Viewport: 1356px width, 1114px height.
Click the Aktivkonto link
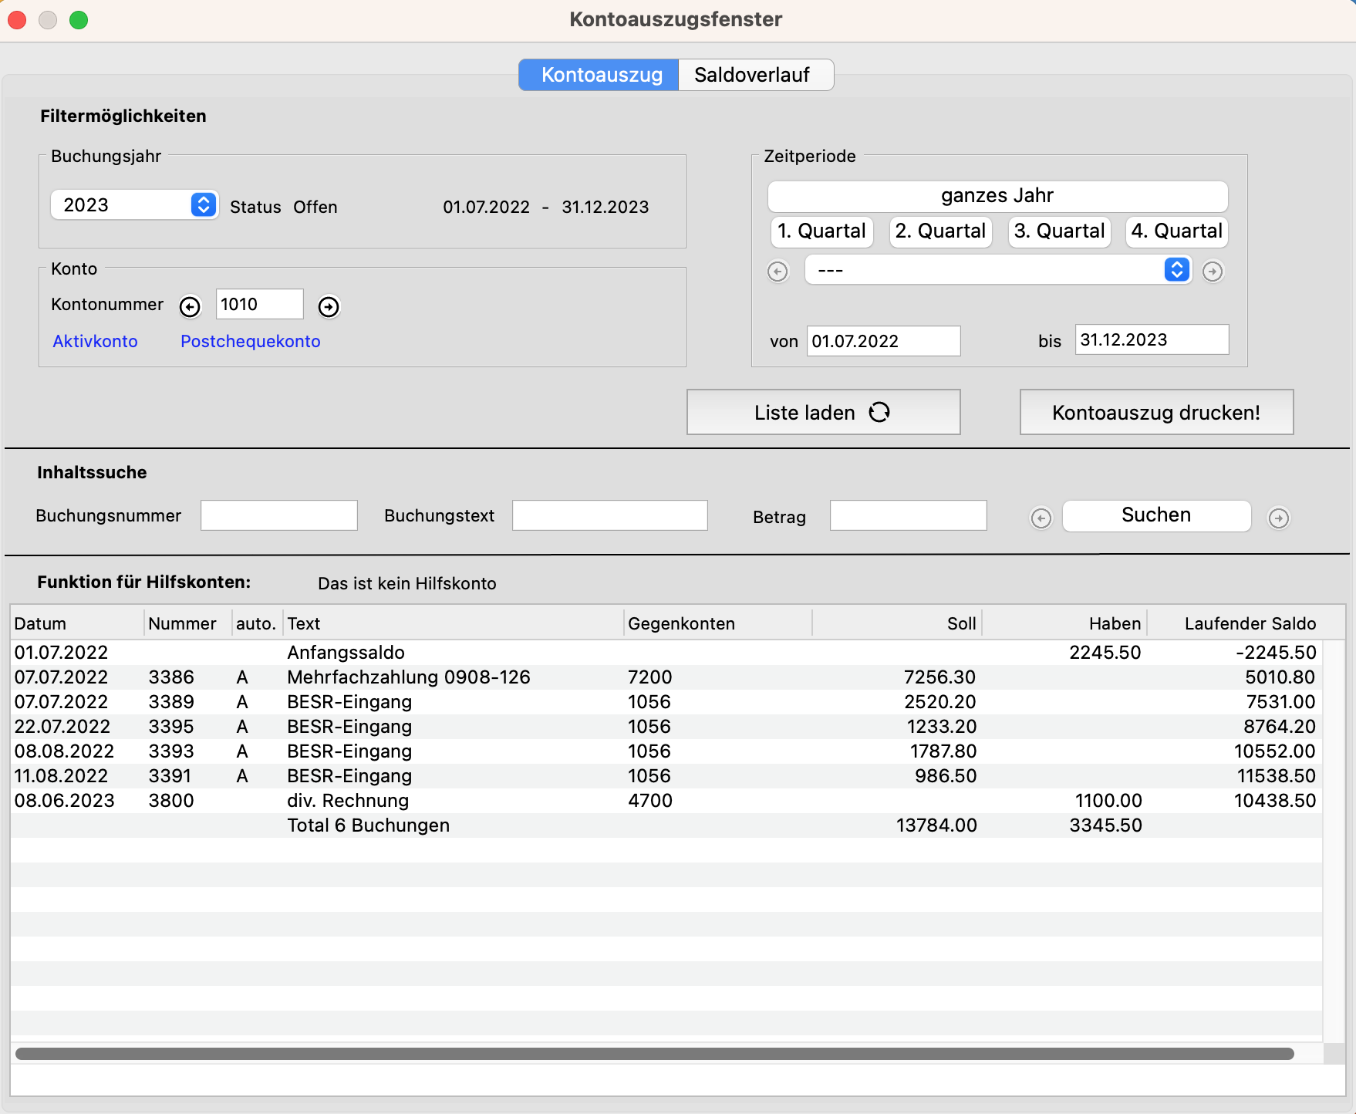[x=95, y=342]
